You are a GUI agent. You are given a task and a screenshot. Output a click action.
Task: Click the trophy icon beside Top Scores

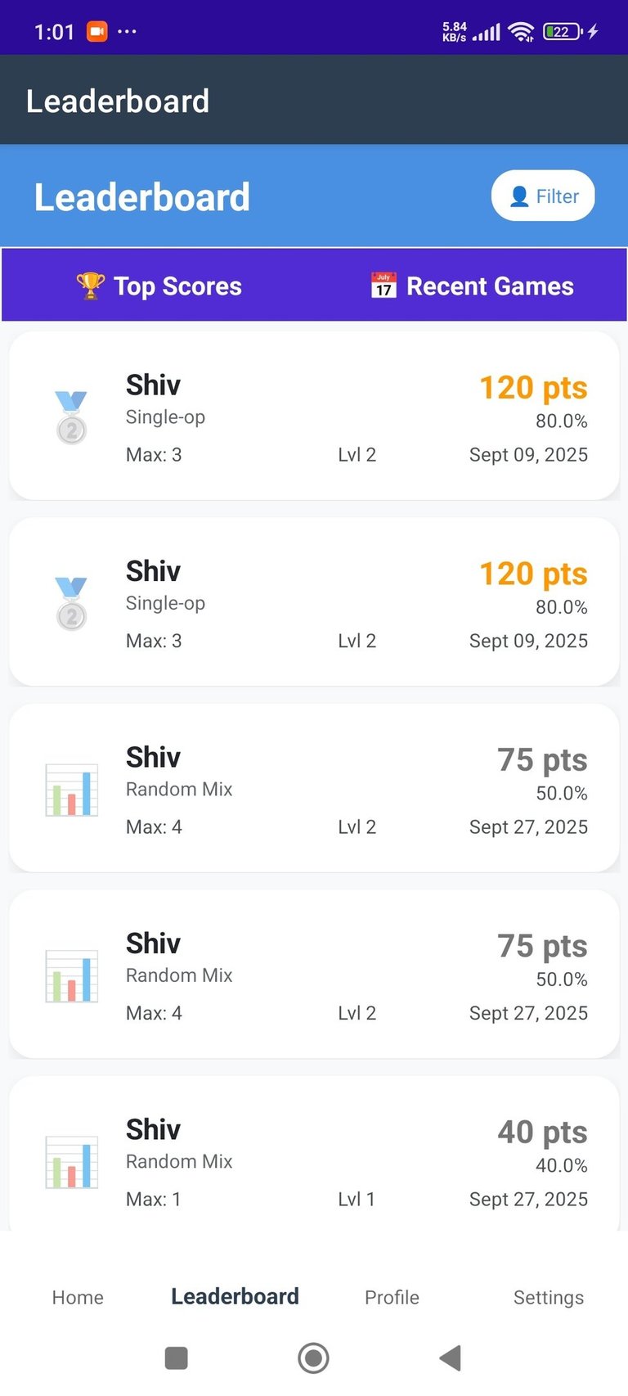point(90,286)
